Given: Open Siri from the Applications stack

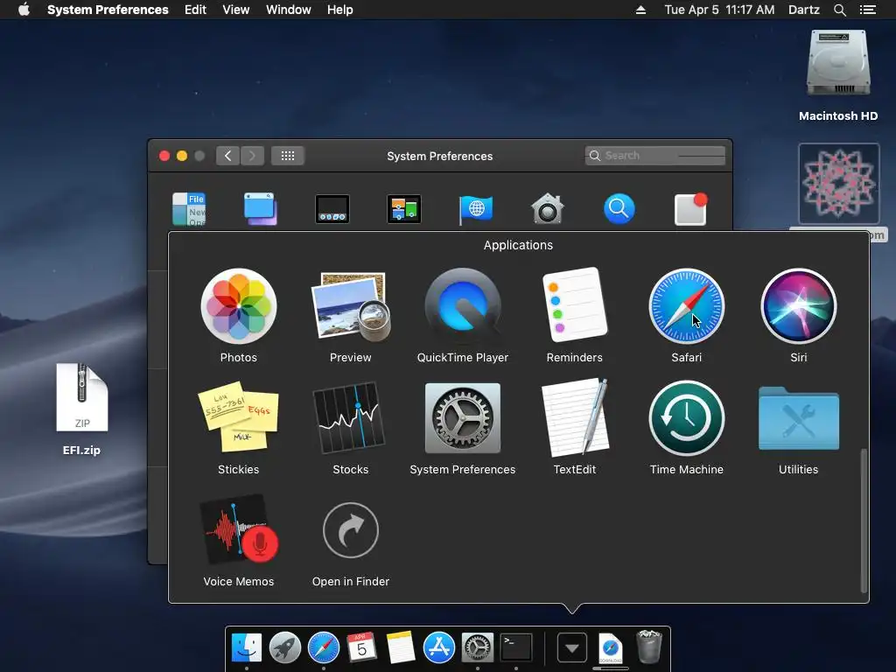Looking at the screenshot, I should pos(798,307).
